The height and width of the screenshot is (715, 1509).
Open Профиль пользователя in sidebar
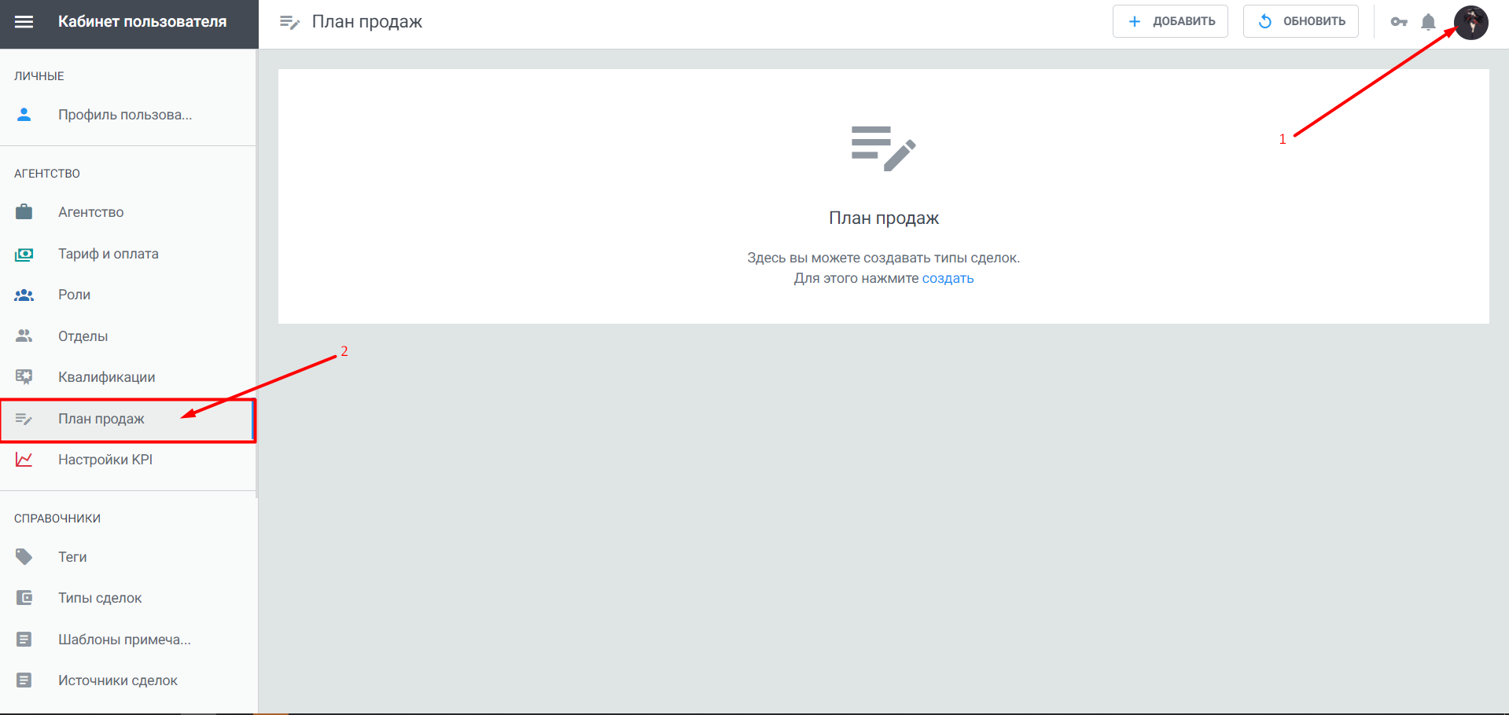(124, 115)
